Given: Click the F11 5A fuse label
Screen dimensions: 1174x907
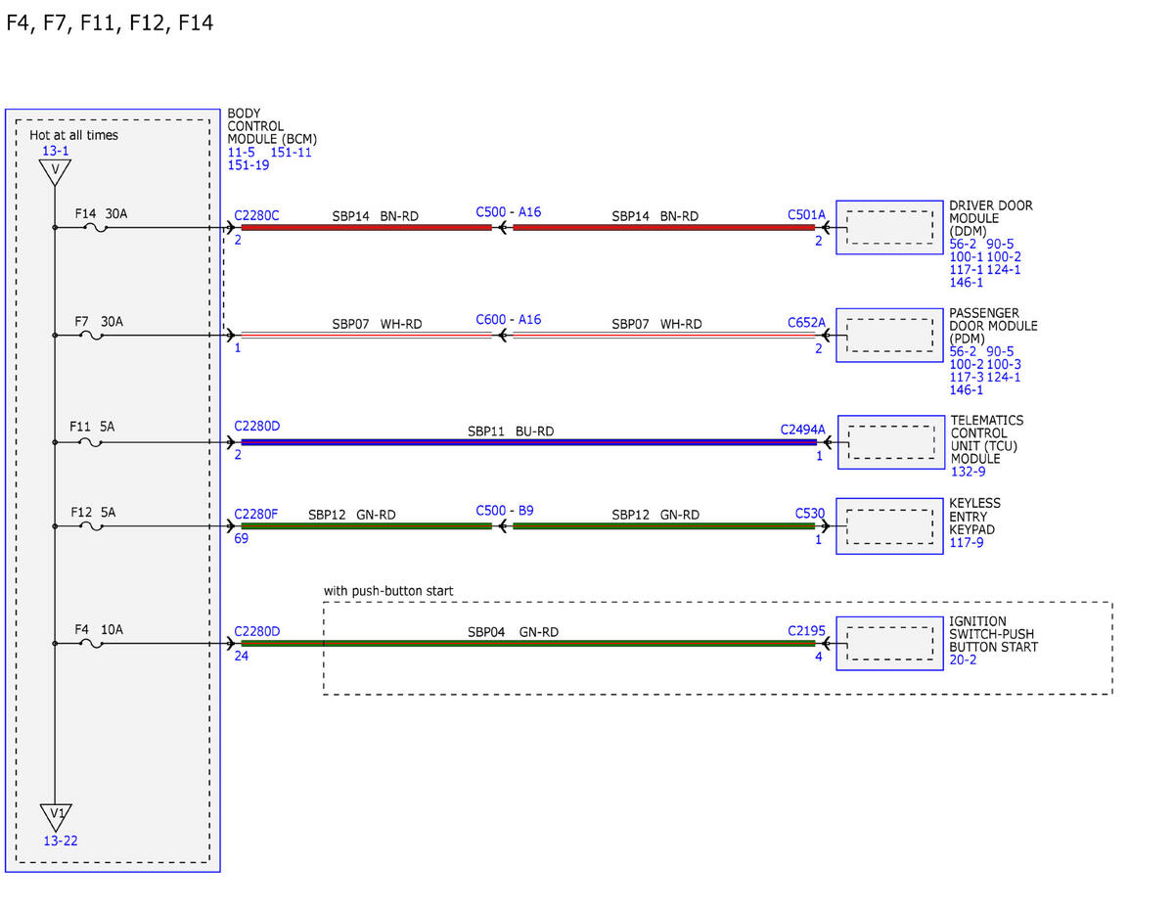Looking at the screenshot, I should (x=94, y=427).
